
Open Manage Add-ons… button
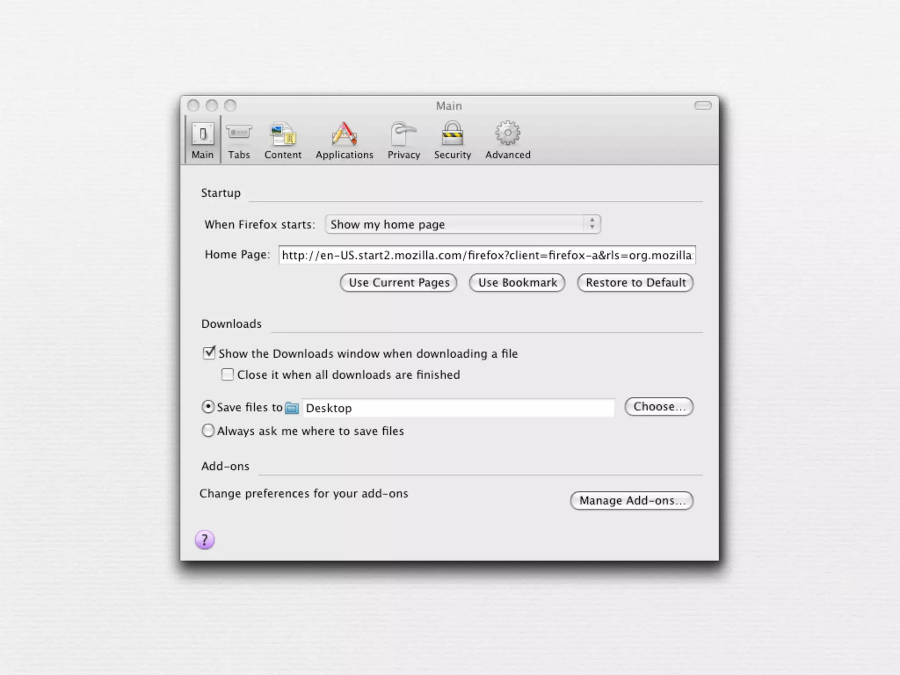(x=631, y=501)
